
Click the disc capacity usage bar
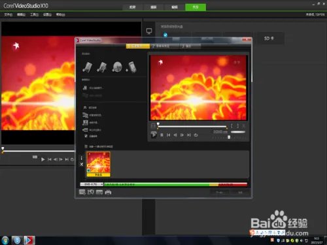click(x=175, y=184)
